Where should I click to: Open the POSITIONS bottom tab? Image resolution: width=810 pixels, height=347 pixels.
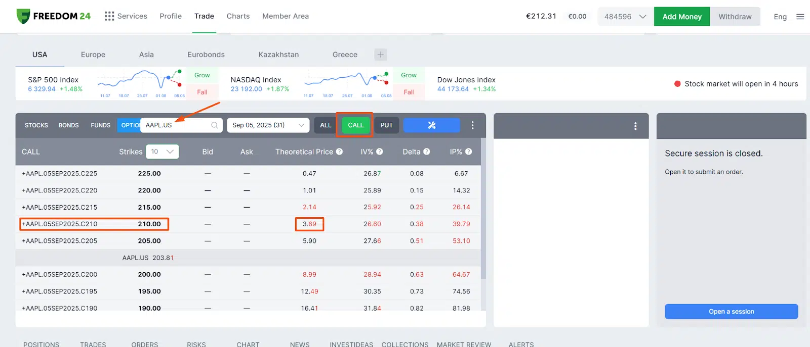coord(41,344)
